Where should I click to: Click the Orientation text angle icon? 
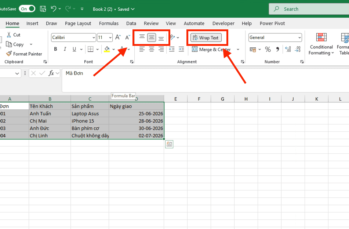(172, 37)
